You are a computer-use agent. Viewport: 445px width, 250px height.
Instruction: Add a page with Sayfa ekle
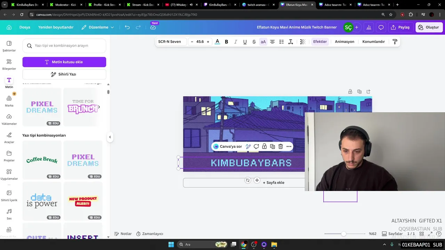(274, 183)
